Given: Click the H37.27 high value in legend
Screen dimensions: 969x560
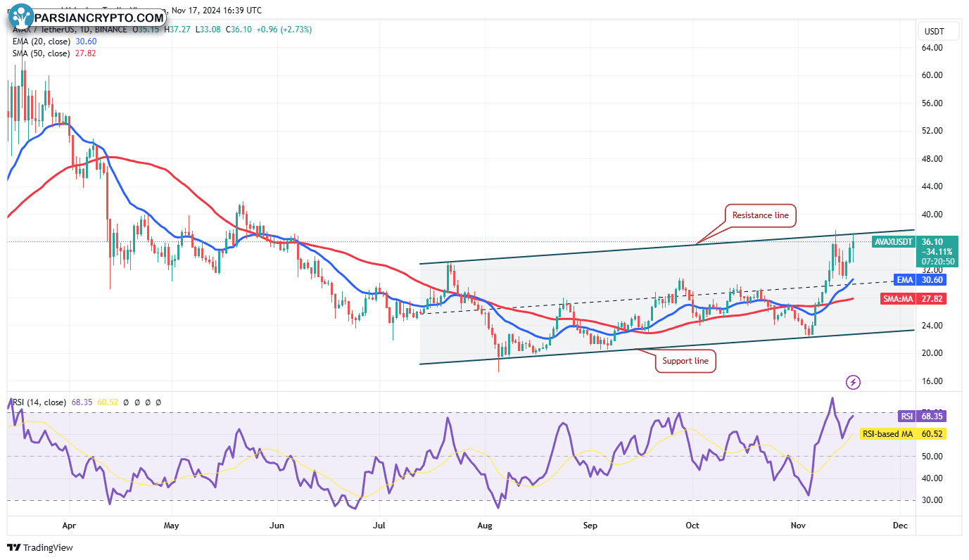Looking at the screenshot, I should pyautogui.click(x=177, y=30).
